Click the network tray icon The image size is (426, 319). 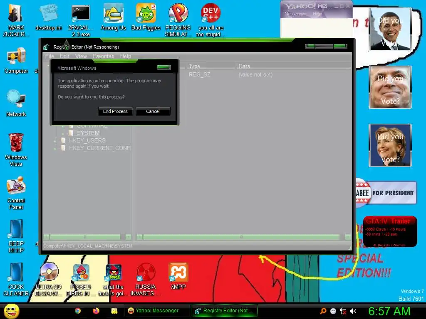pos(343,311)
